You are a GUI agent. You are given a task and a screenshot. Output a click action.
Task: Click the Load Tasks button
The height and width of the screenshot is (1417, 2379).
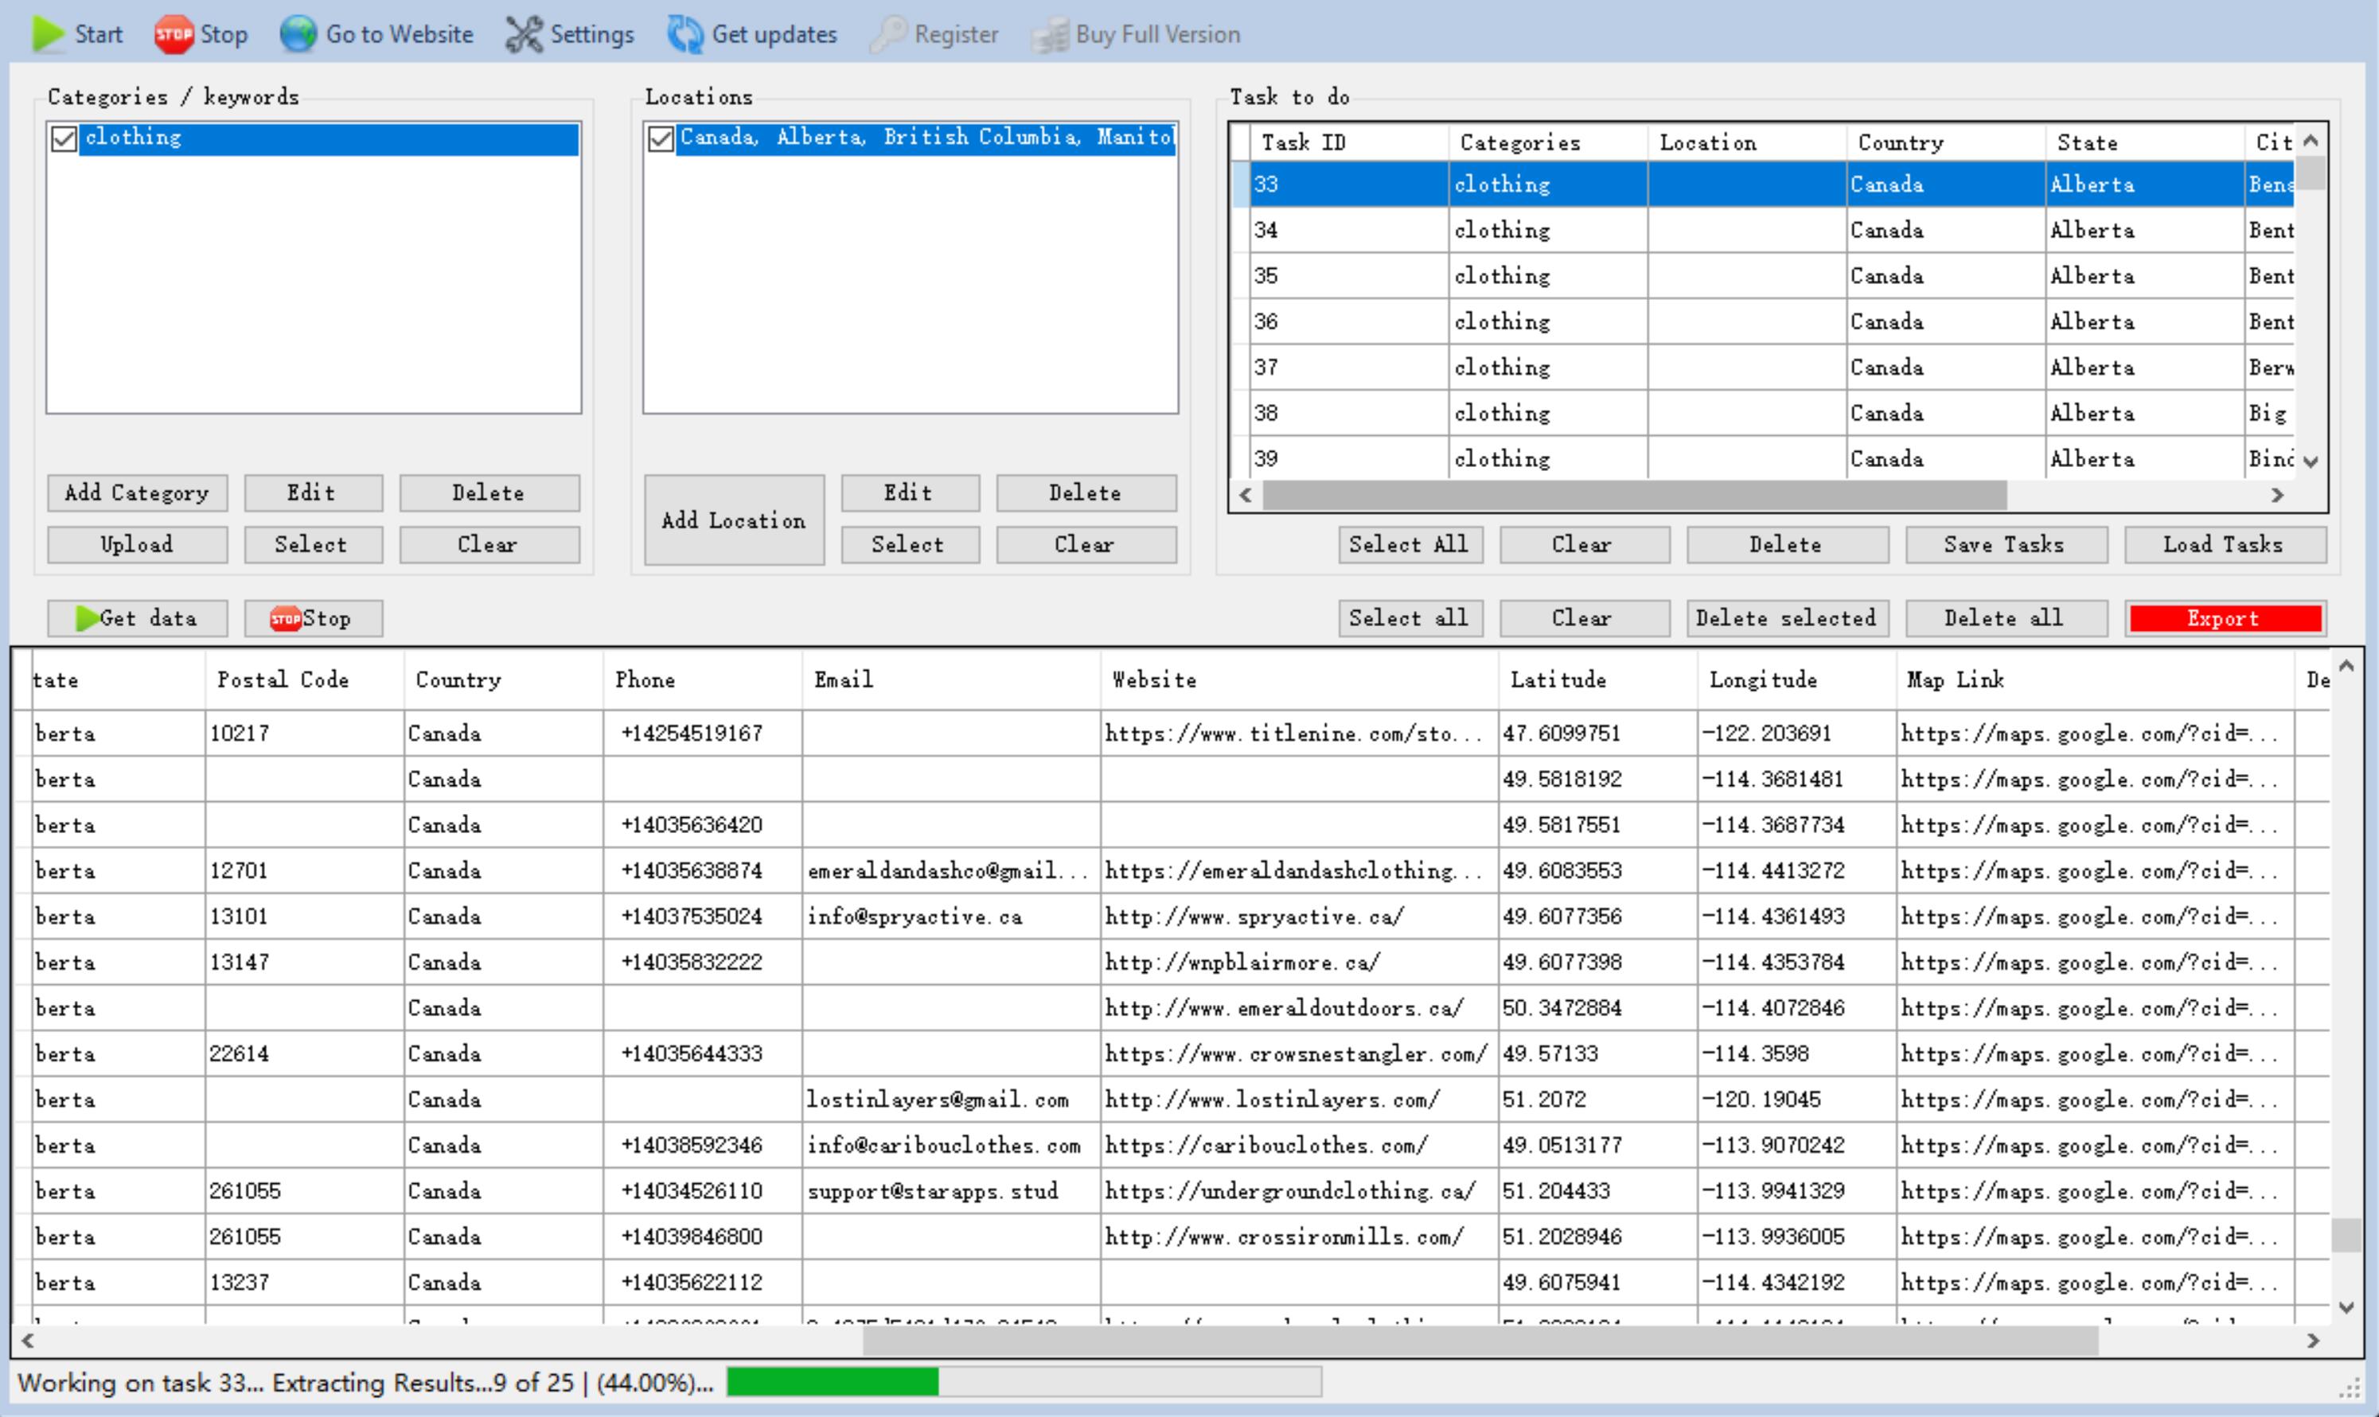pyautogui.click(x=2225, y=544)
